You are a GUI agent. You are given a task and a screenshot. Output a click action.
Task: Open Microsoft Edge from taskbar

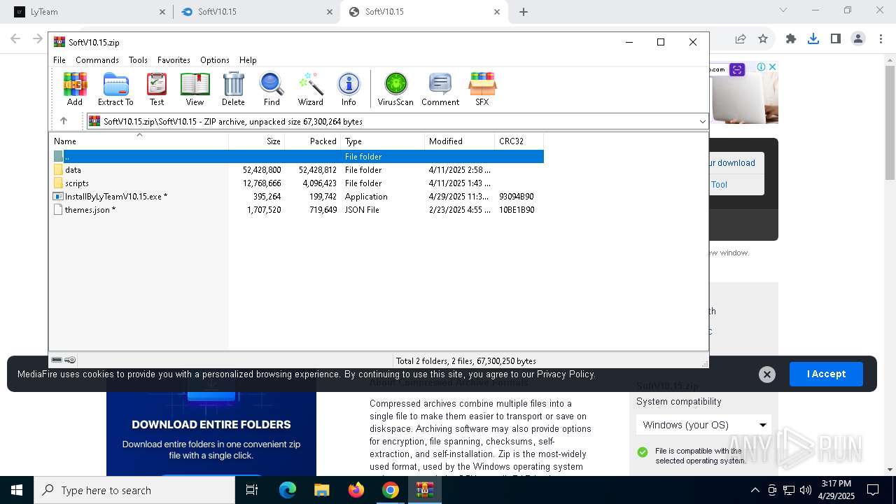pos(288,490)
